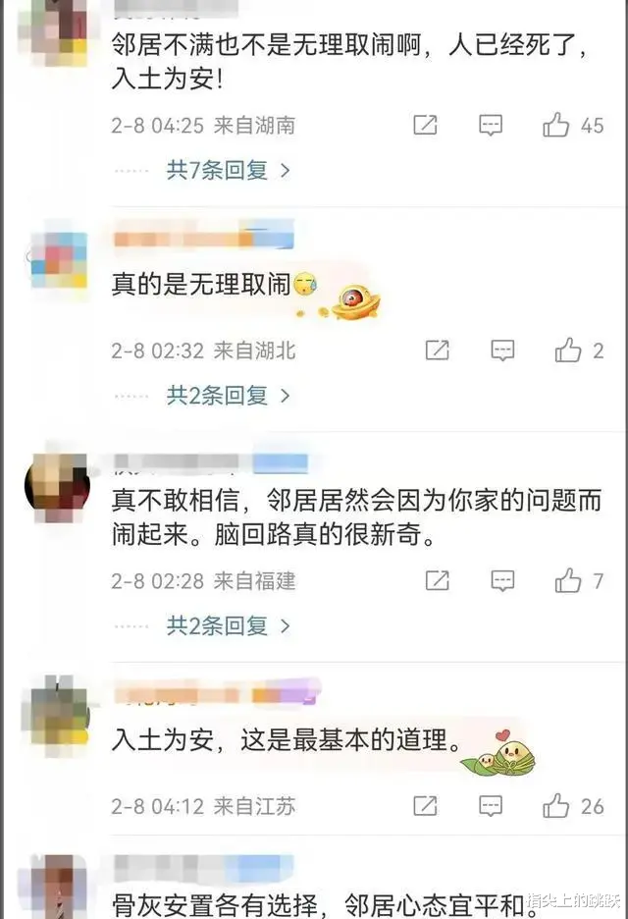The width and height of the screenshot is (628, 919).
Task: Share the Hunan comment posted at 04:25
Action: 425,125
